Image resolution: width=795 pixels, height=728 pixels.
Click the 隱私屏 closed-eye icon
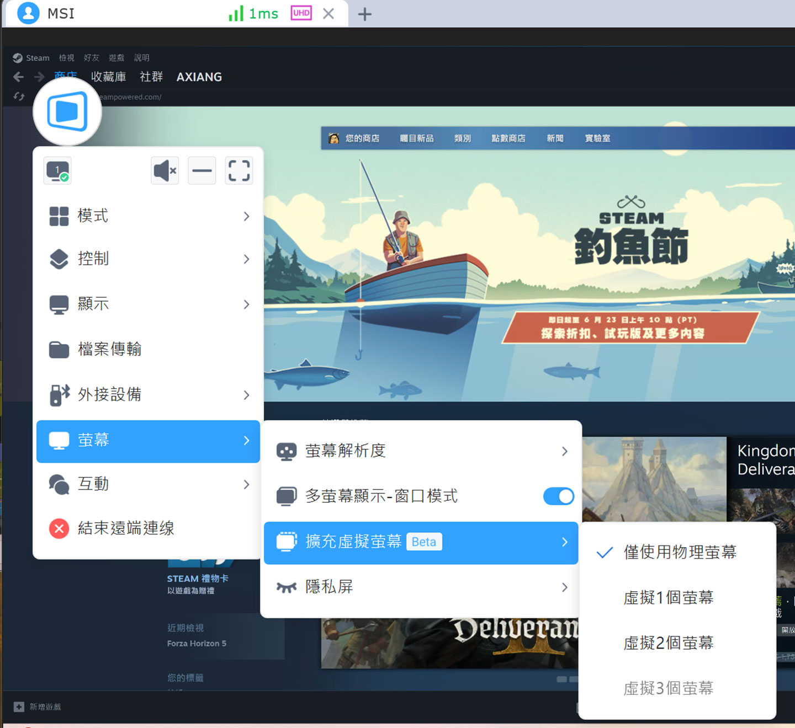(x=287, y=588)
